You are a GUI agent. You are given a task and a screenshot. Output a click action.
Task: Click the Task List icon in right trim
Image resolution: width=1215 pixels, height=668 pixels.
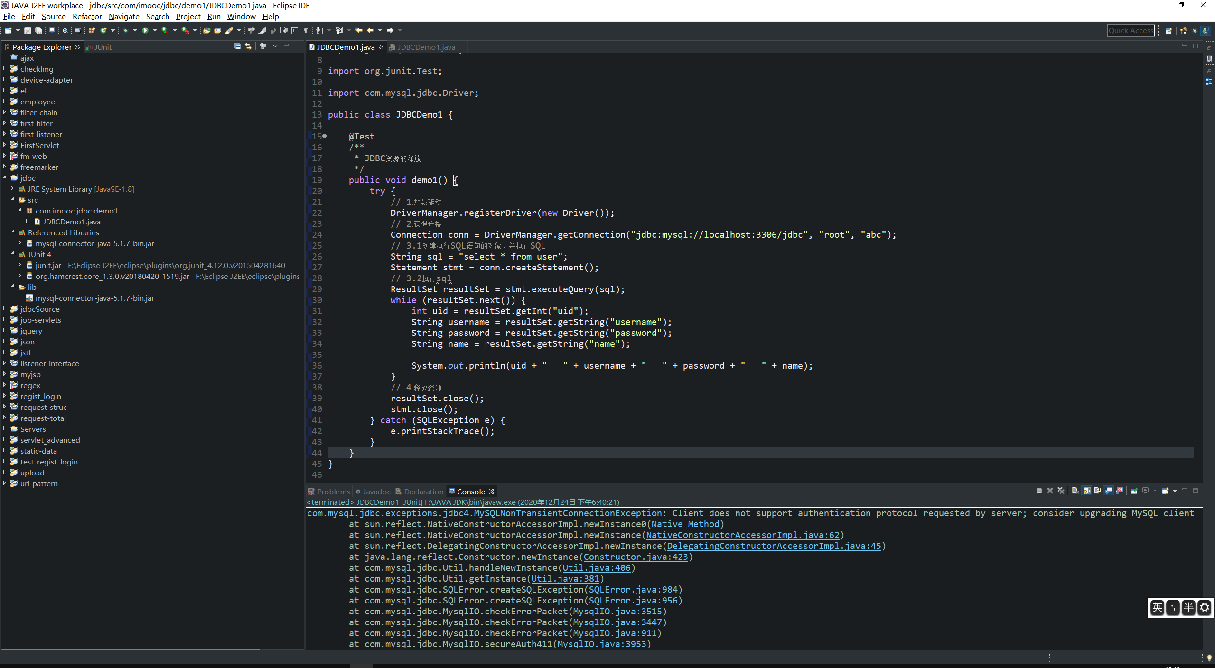click(1209, 59)
